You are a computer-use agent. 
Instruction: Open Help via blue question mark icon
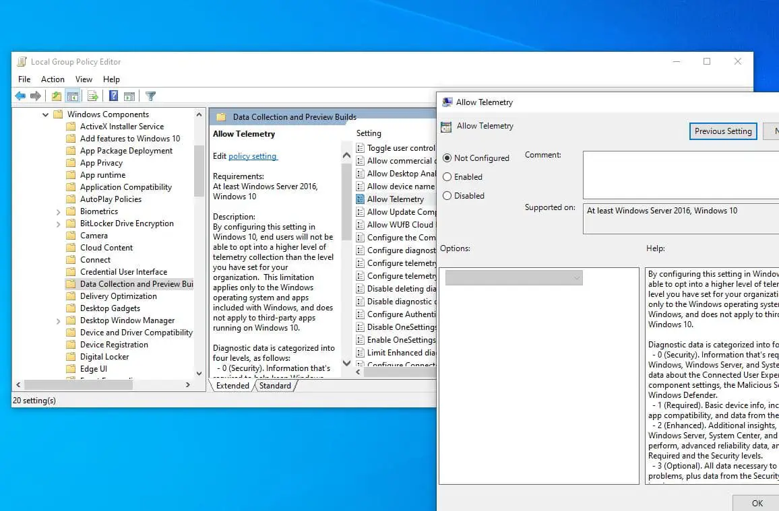tap(113, 96)
